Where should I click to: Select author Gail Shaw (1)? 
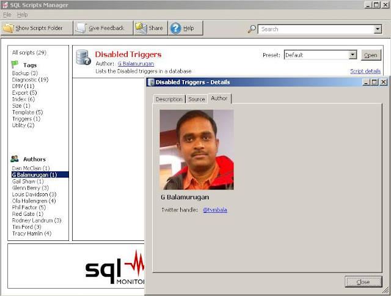[x=27, y=181]
